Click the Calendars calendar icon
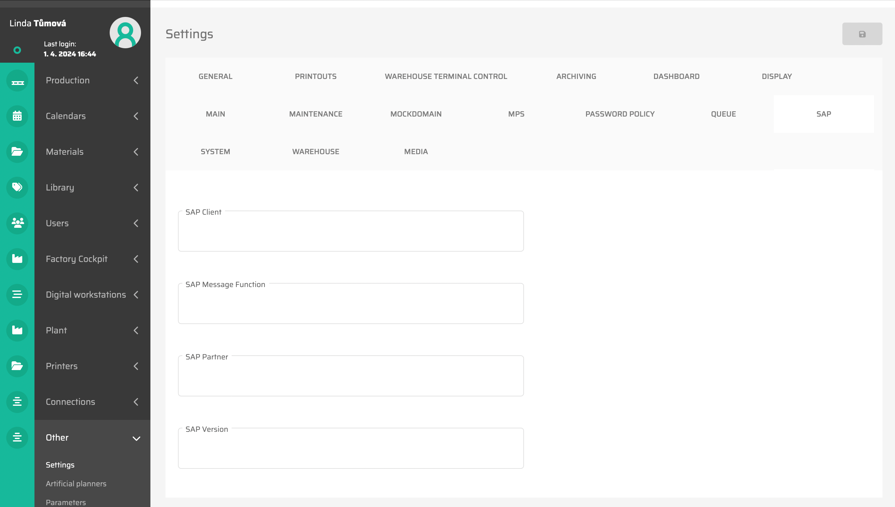This screenshot has width=895, height=507. pos(17,116)
